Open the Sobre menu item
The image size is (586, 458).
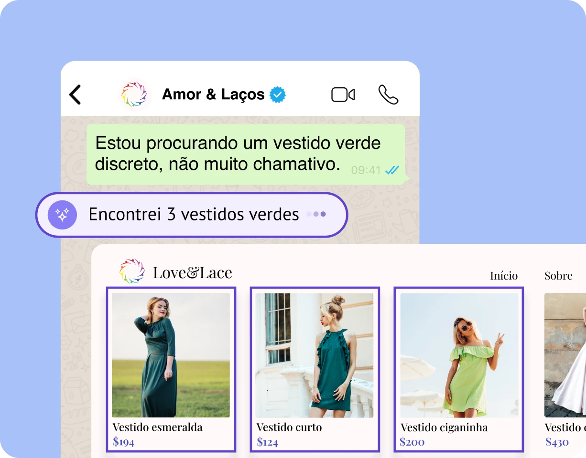558,276
